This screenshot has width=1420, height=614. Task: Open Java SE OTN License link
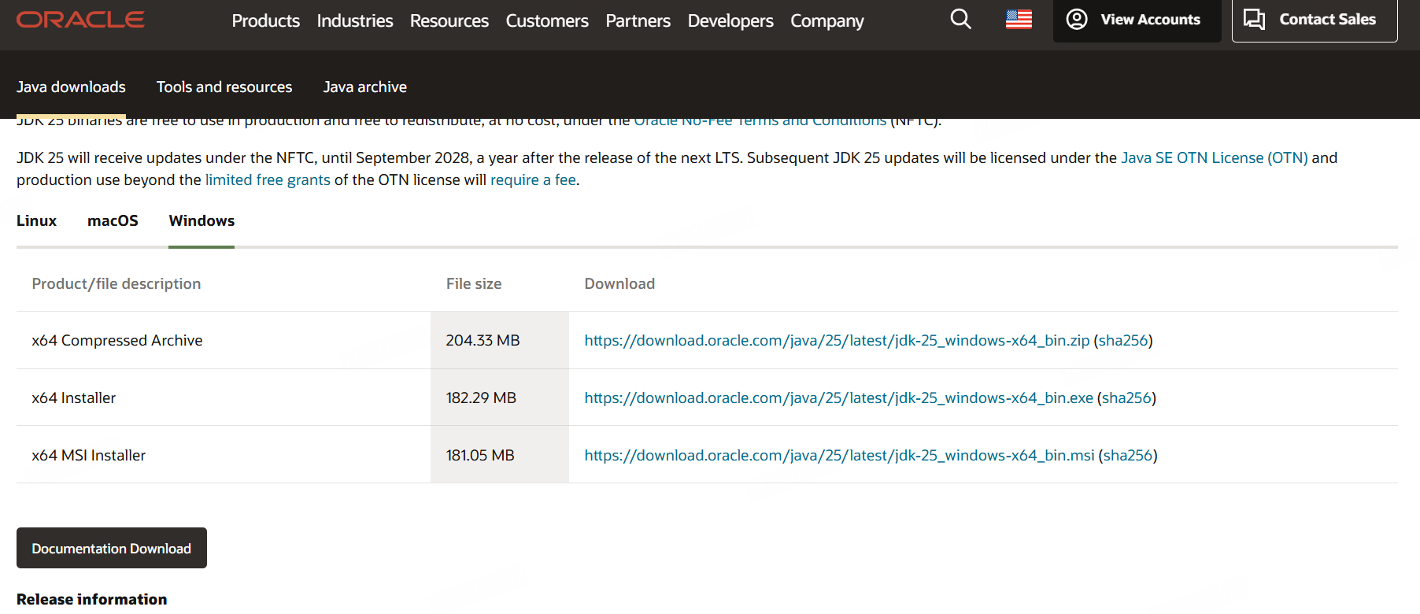[x=1214, y=157]
